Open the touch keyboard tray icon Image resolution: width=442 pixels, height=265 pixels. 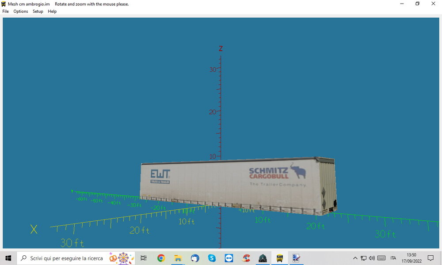pyautogui.click(x=381, y=258)
